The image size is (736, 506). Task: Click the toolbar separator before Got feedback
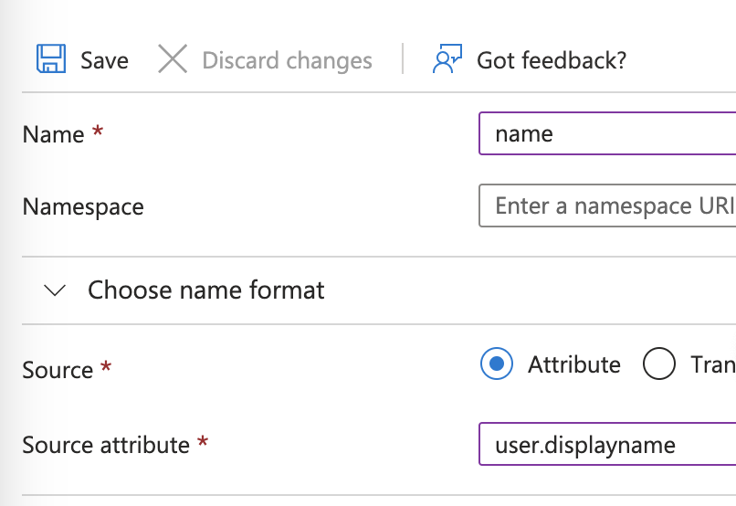click(x=403, y=58)
